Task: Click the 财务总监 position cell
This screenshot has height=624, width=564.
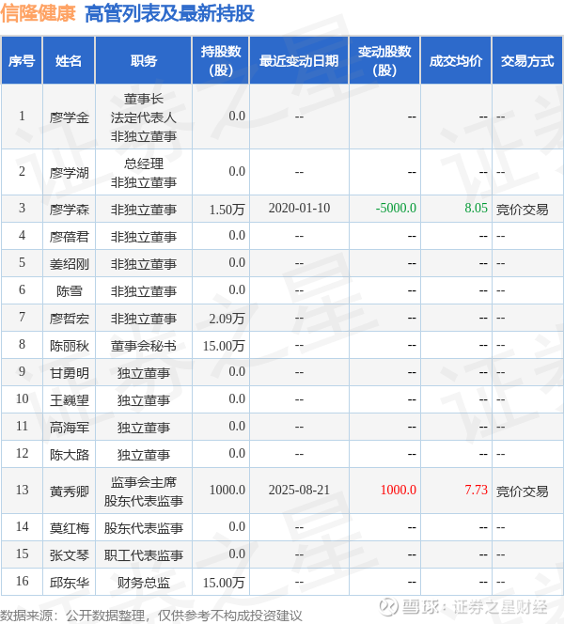Action: [x=143, y=583]
